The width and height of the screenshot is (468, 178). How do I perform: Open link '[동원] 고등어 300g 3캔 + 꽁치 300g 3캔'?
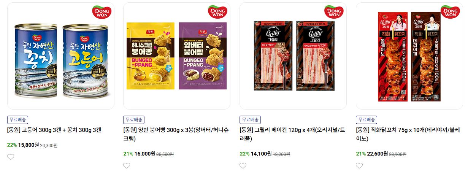coord(54,130)
